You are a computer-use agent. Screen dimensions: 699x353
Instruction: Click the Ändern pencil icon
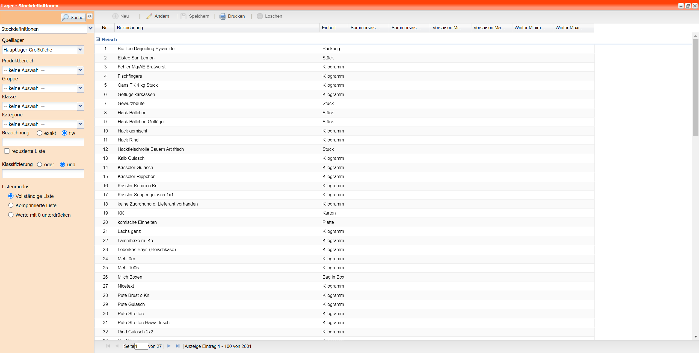tap(149, 16)
